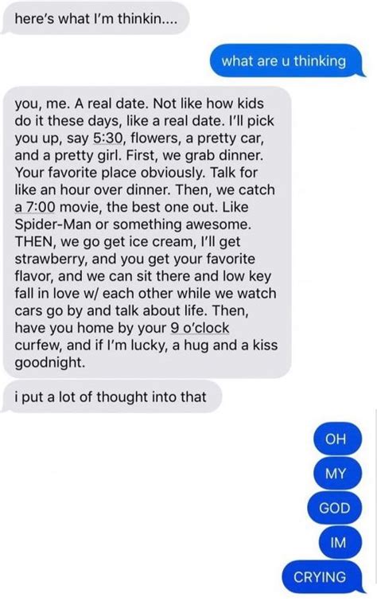Tap the blue "IM" message bubble
Viewport: 377px width, 601px height.
(340, 542)
